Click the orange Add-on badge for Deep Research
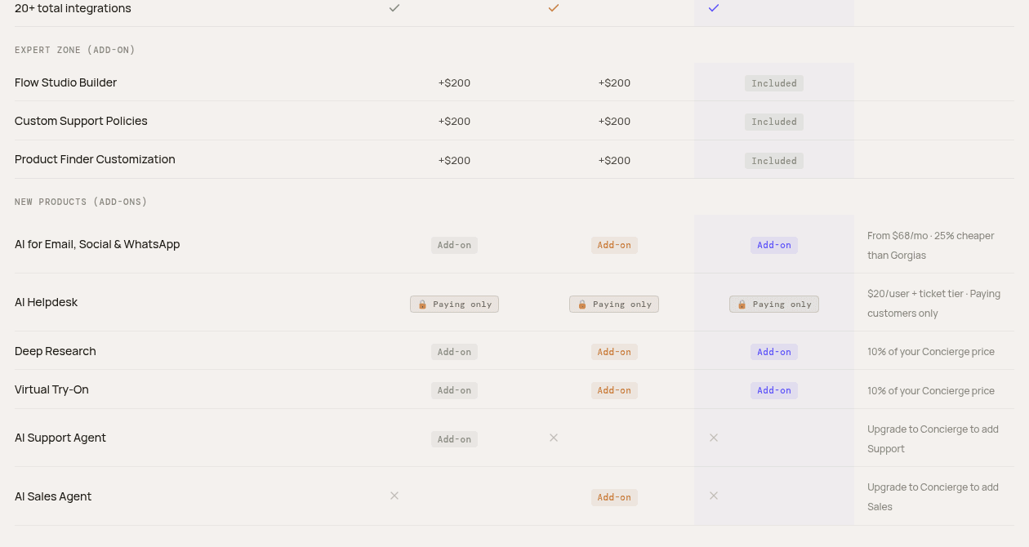This screenshot has width=1029, height=547. tap(614, 352)
